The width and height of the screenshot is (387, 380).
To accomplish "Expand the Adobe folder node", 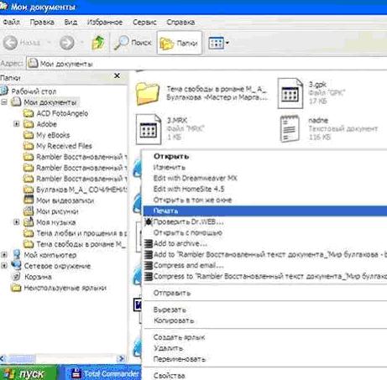I will [x=17, y=124].
